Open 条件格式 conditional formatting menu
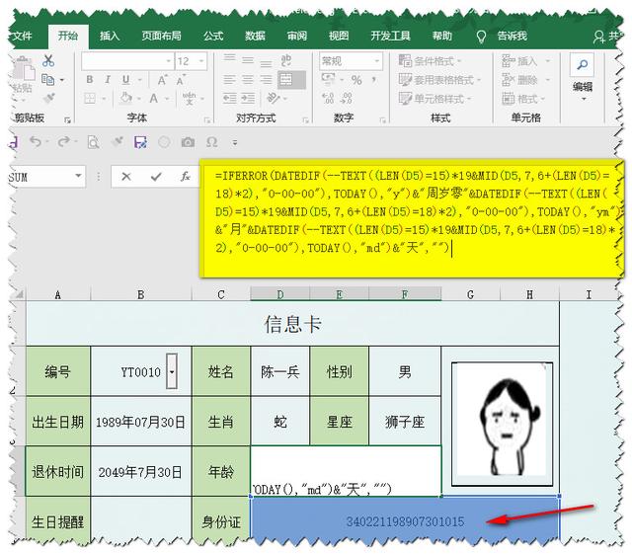 (x=431, y=61)
